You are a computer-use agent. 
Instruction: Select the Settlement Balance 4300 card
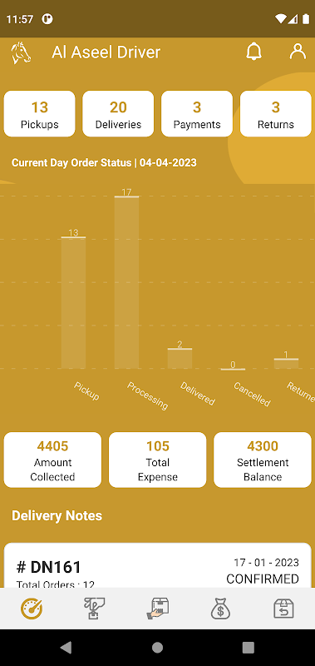(263, 460)
